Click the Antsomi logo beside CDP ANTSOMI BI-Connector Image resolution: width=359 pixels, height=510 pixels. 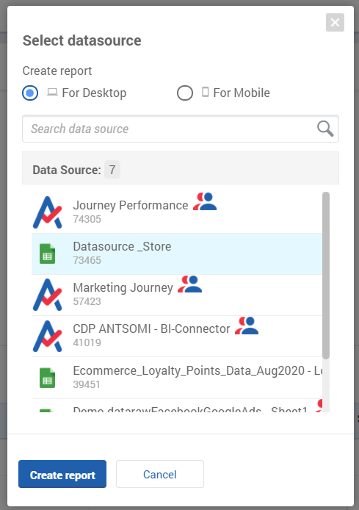(x=48, y=336)
